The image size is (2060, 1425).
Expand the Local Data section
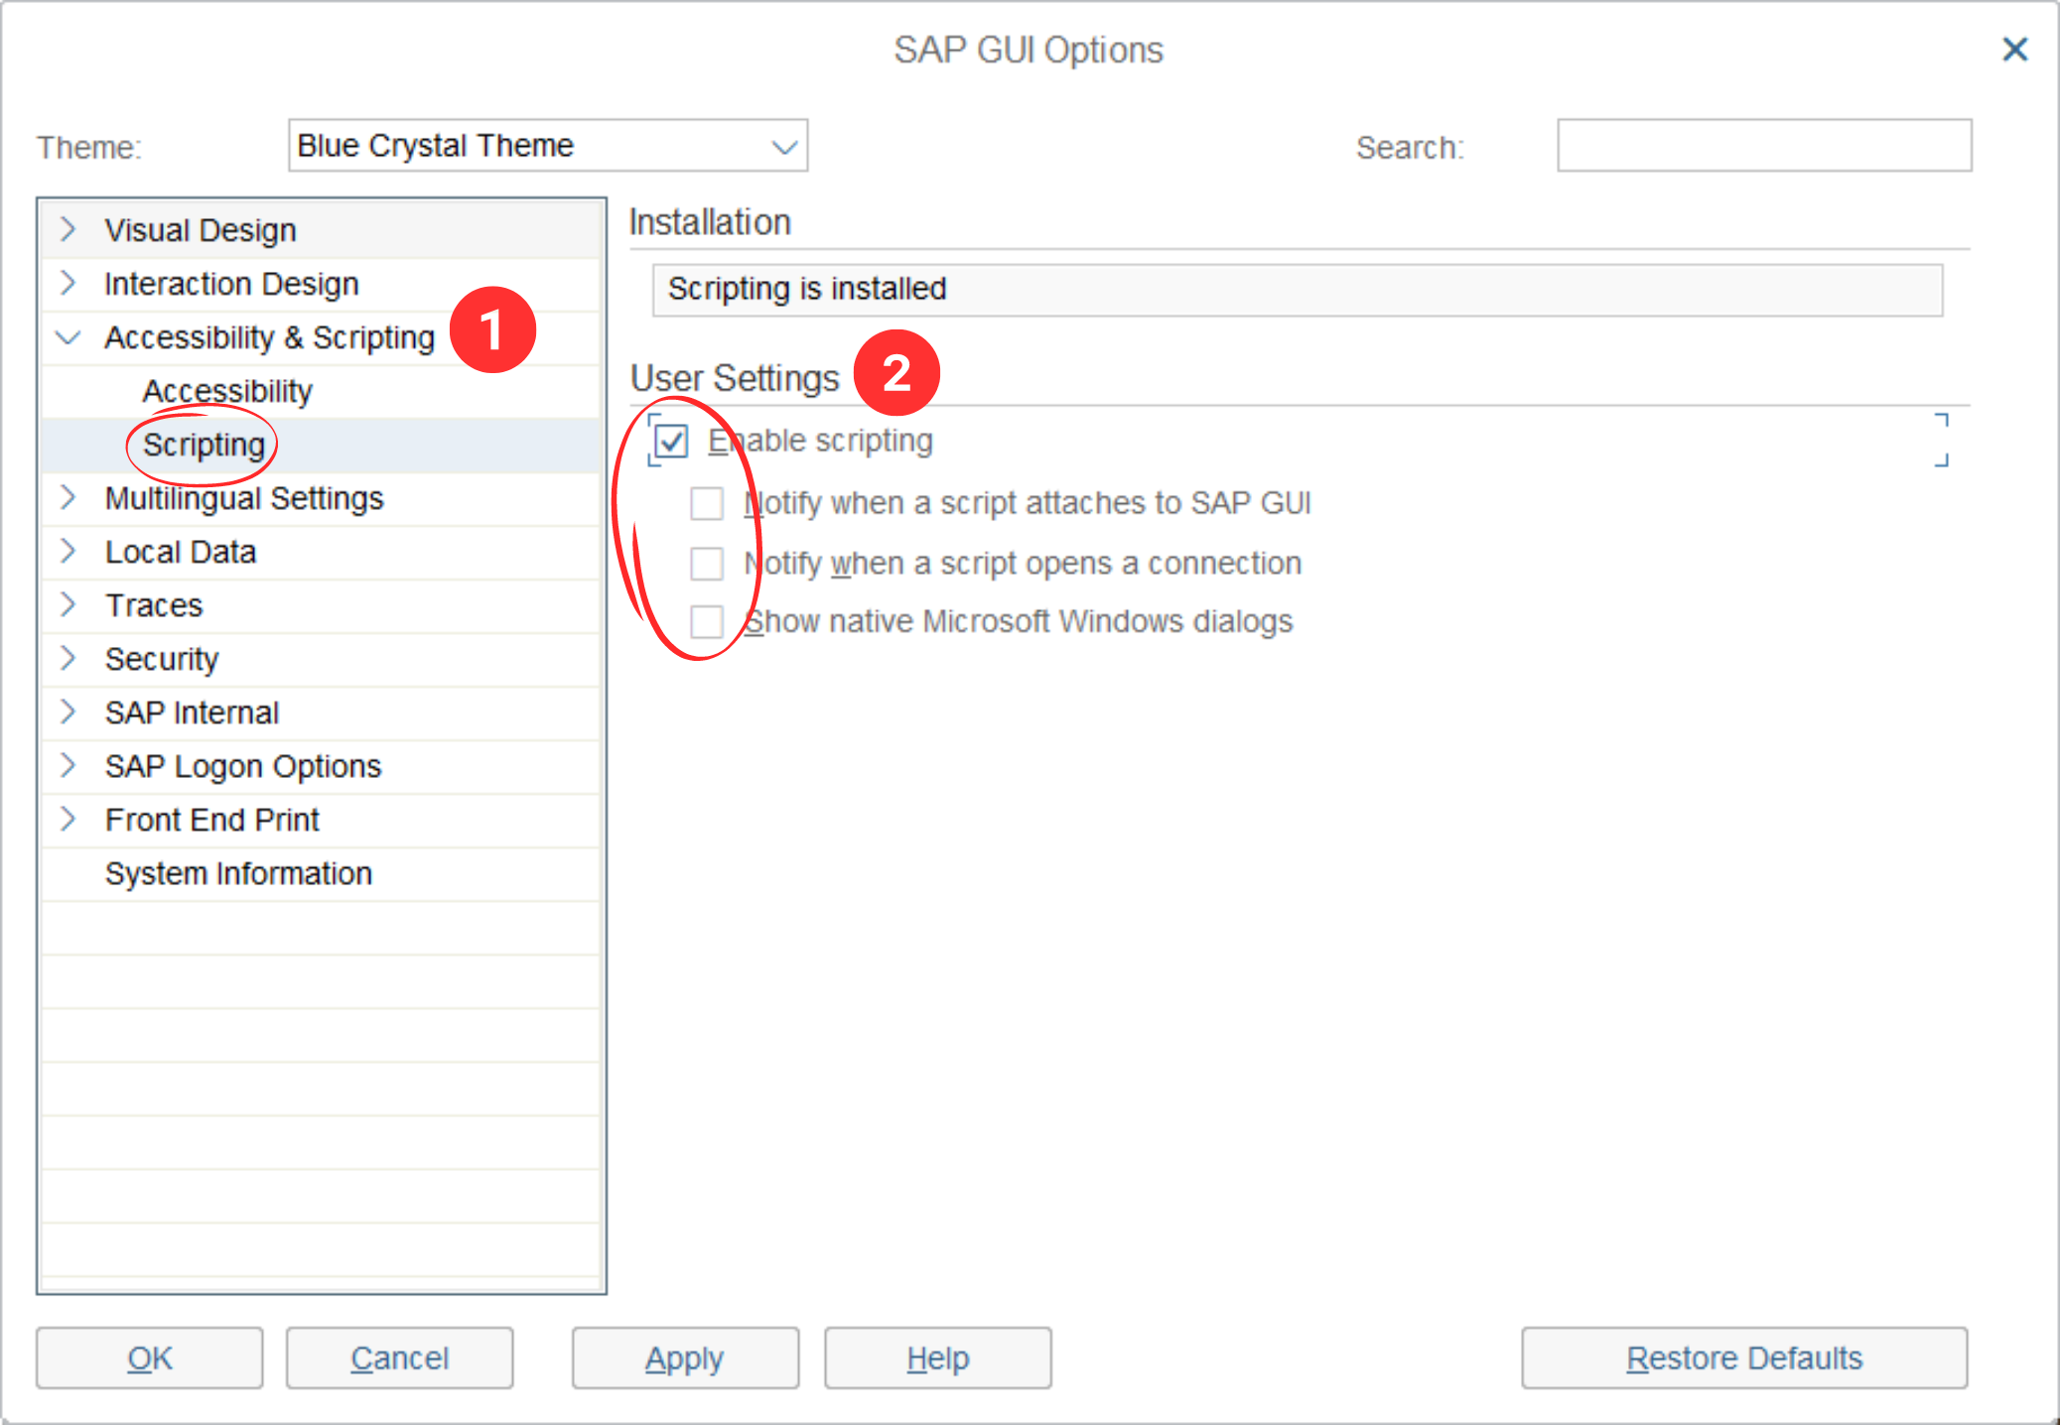coord(69,551)
